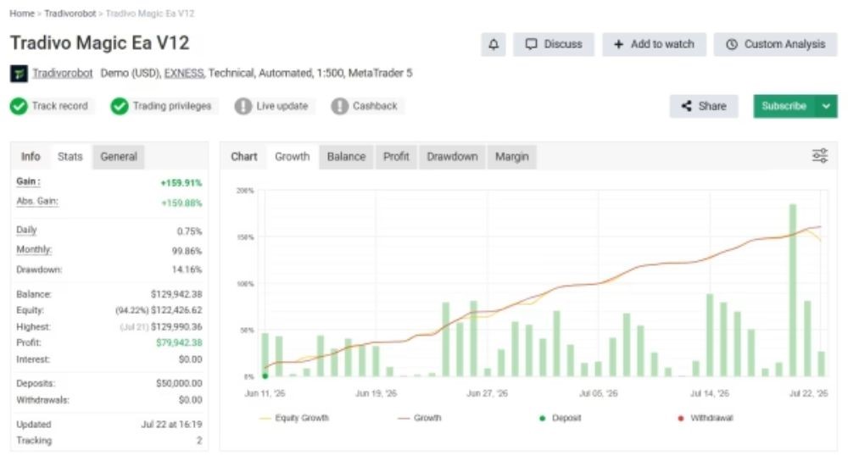Select the Info tab
The width and height of the screenshot is (848, 456).
(31, 157)
